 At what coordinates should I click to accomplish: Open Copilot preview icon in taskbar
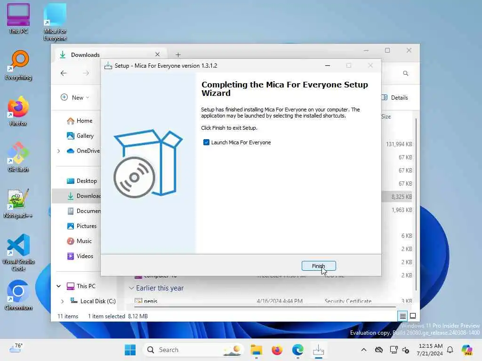pyautogui.click(x=467, y=350)
